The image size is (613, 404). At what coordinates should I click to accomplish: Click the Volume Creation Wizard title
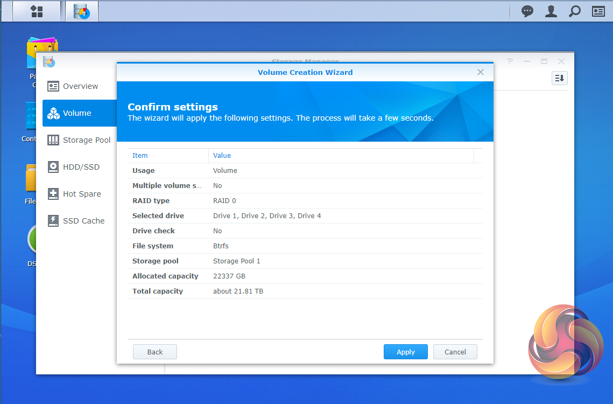pyautogui.click(x=305, y=72)
